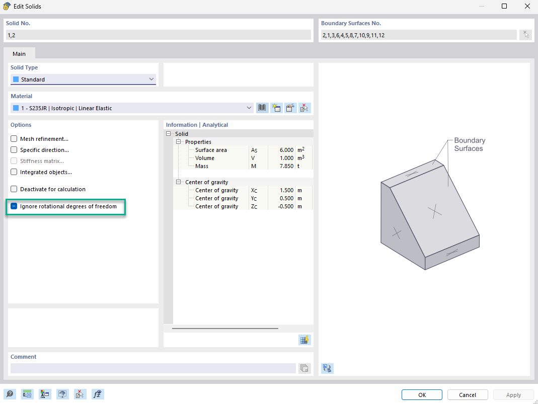Enable the Mesh refinement option
This screenshot has width=538, height=404.
tap(14, 138)
